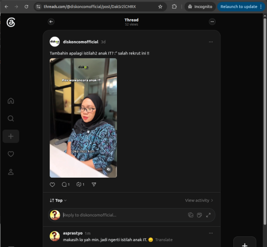Translate asprastyo's reply
267x247 pixels.
click(x=164, y=240)
